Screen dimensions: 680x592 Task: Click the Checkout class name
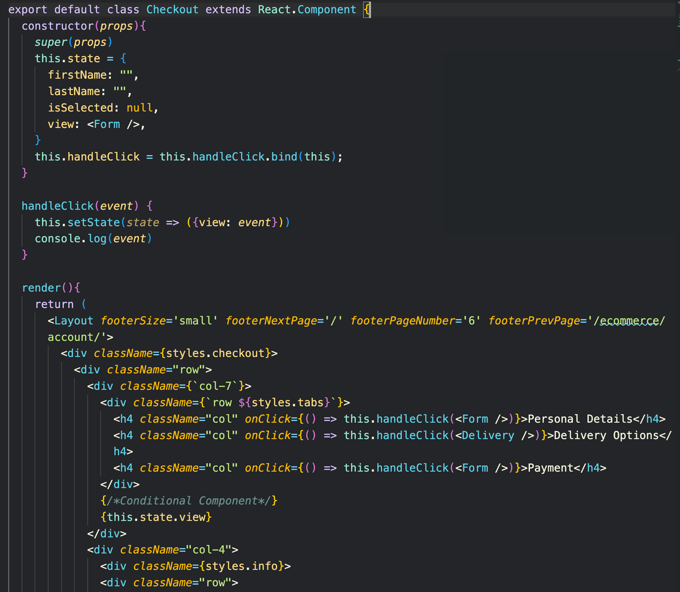pyautogui.click(x=172, y=8)
